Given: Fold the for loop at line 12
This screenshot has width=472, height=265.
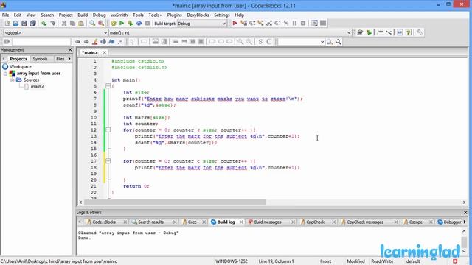Looking at the screenshot, I should point(108,130).
